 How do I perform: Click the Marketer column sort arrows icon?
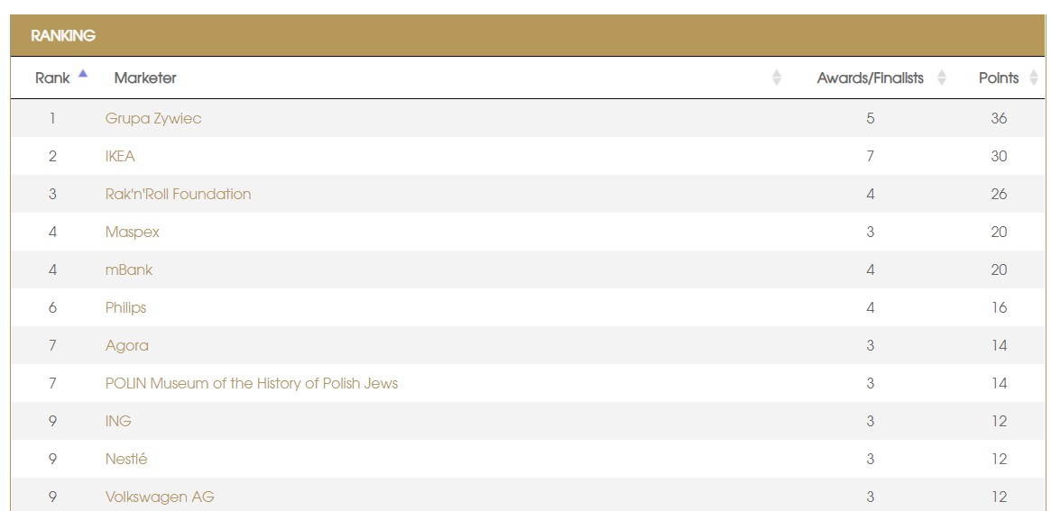click(777, 78)
